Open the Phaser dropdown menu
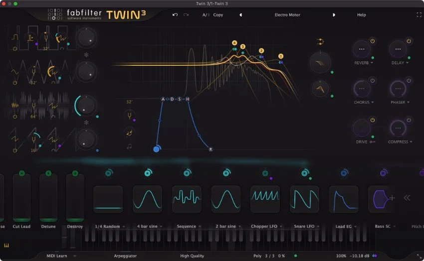The height and width of the screenshot is (261, 424). pos(409,102)
